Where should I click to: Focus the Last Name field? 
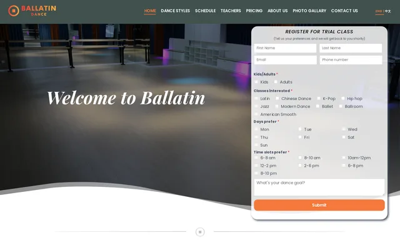[351, 48]
